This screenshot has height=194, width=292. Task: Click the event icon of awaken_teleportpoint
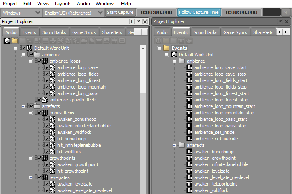point(190,184)
